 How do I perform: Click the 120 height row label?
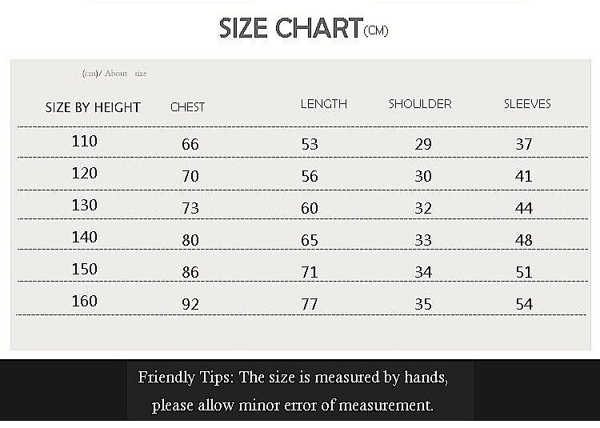[84, 174]
